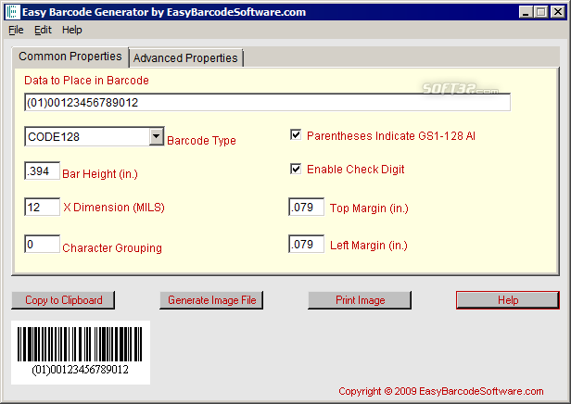
Task: Open the Edit menu
Action: [x=43, y=30]
